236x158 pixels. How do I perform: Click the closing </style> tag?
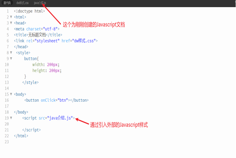30,82
